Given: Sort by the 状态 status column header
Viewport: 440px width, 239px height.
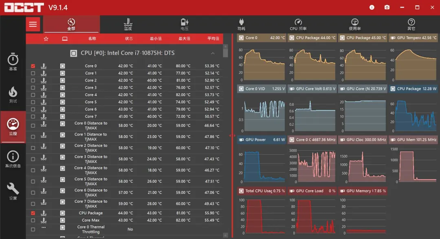Looking at the screenshot, I should tap(129, 39).
